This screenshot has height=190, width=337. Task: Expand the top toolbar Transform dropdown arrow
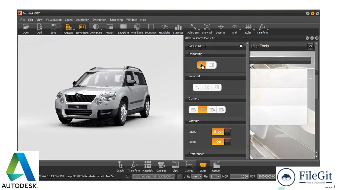pyautogui.click(x=268, y=30)
